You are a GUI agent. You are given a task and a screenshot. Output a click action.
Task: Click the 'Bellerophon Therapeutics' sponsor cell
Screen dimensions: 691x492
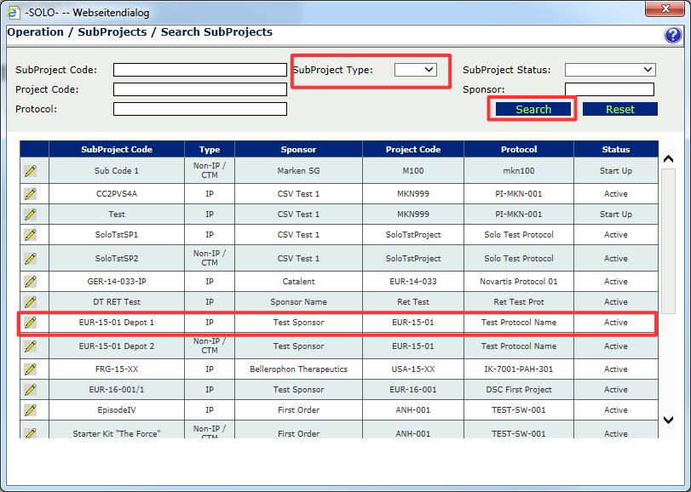point(299,369)
